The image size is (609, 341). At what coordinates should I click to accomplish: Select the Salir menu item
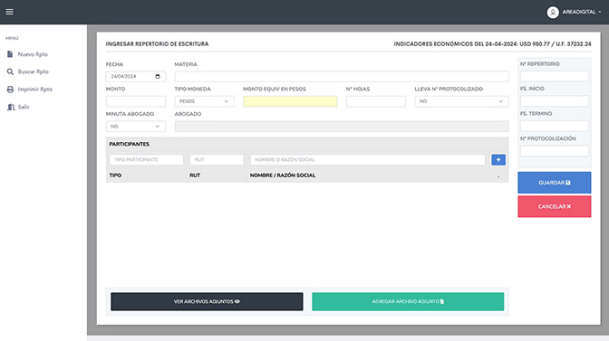pos(24,107)
